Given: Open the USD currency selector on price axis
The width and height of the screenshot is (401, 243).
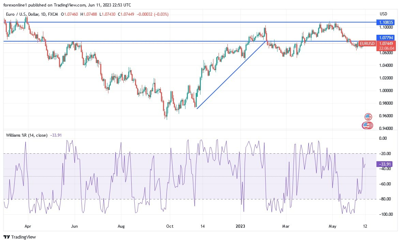Looking at the screenshot, I should pos(383,14).
